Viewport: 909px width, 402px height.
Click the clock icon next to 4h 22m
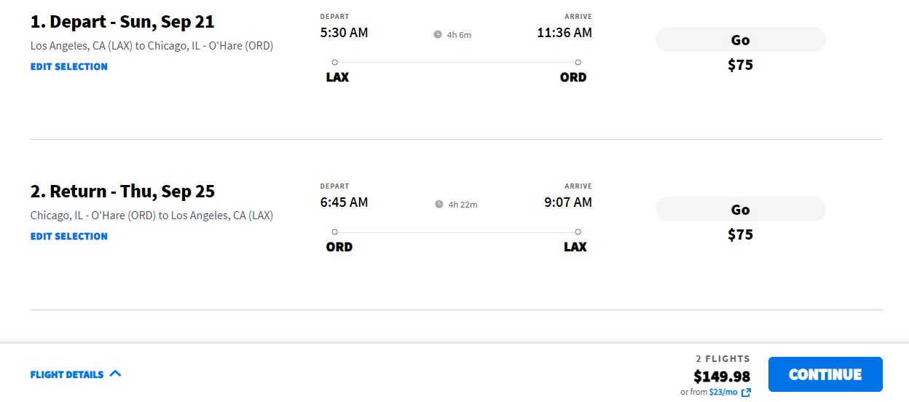pos(439,204)
